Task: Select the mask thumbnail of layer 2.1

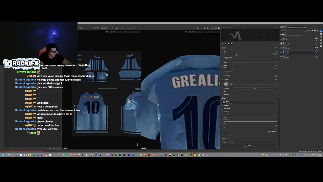Action: (x=286, y=48)
